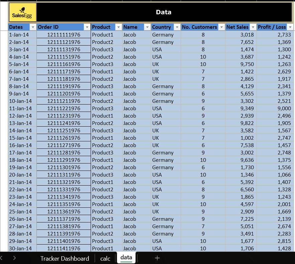Expand the Product column filter arrow
Image resolution: width=295 pixels, height=264 pixels.
click(118, 27)
